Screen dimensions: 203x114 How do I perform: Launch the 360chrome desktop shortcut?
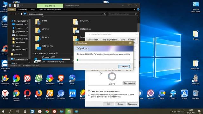(x=50, y=79)
